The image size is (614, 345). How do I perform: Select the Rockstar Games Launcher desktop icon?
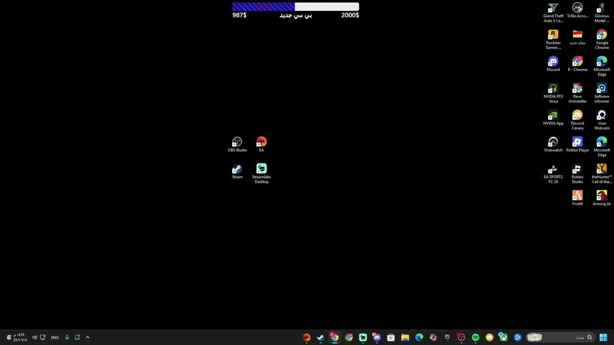[553, 40]
